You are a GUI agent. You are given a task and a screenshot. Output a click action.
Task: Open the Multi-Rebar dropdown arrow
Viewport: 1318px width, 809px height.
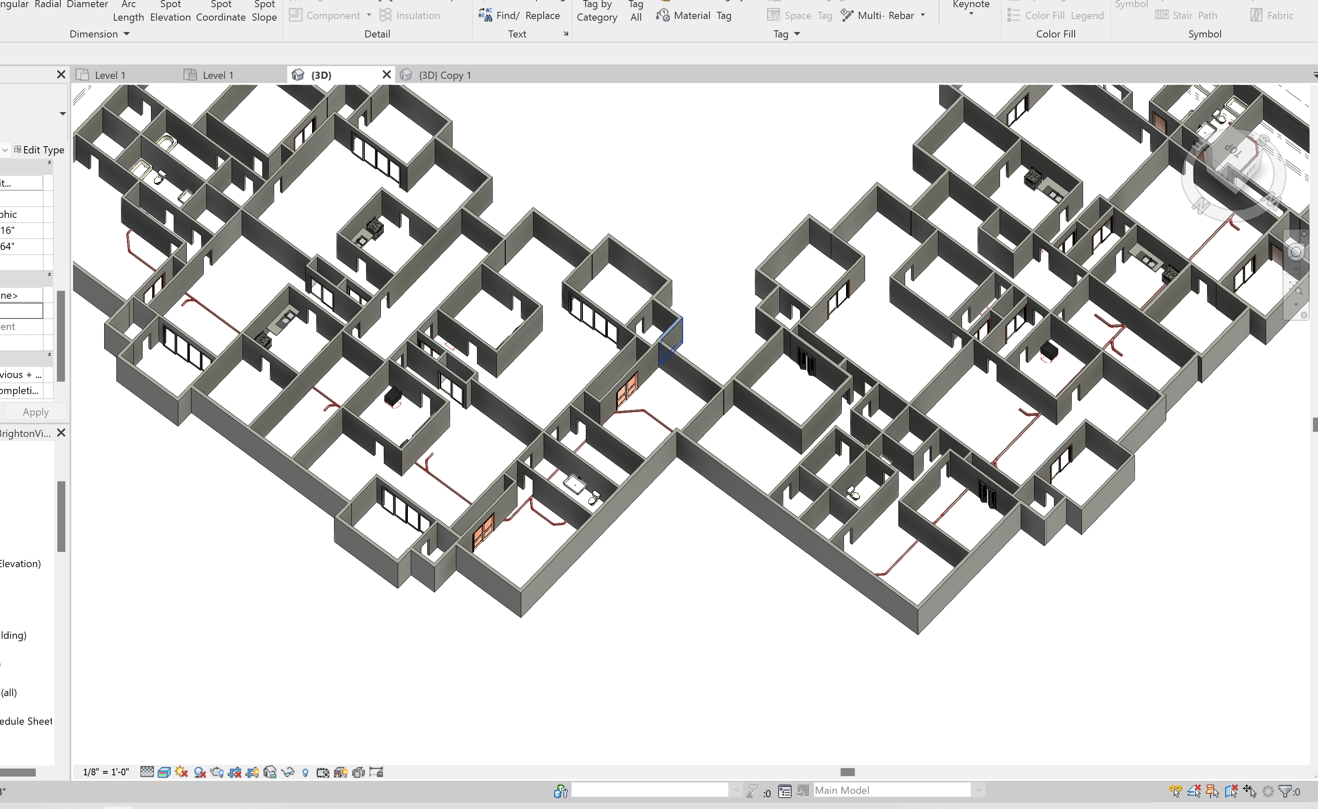923,15
